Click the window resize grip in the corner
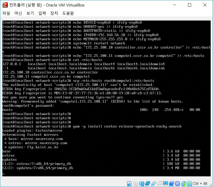Viewport: 213px width, 187px height. pyautogui.click(x=211, y=185)
